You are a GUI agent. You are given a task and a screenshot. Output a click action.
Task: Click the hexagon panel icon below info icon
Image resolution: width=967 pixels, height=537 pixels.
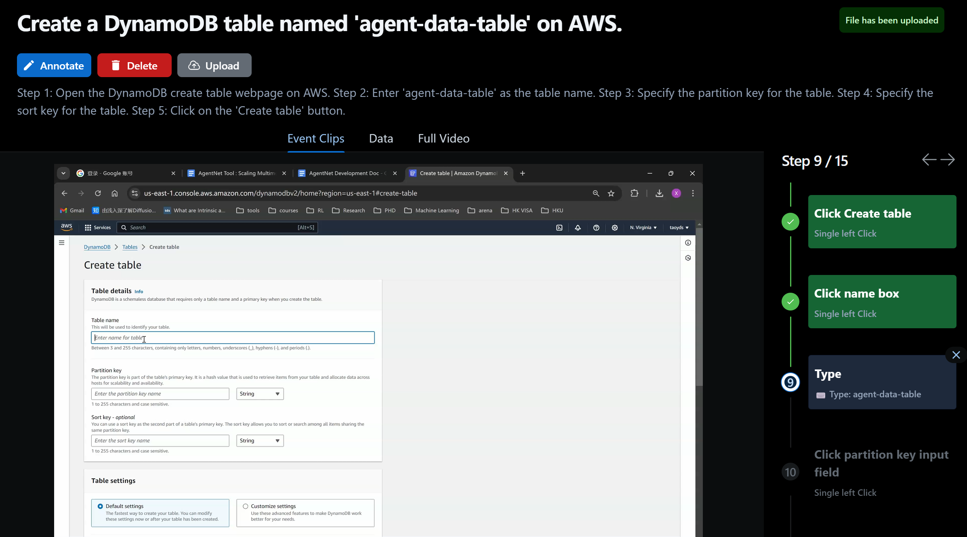pyautogui.click(x=688, y=258)
